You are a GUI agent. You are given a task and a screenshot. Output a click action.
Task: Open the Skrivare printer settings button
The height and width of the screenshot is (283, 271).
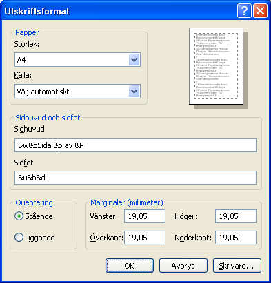point(237,266)
